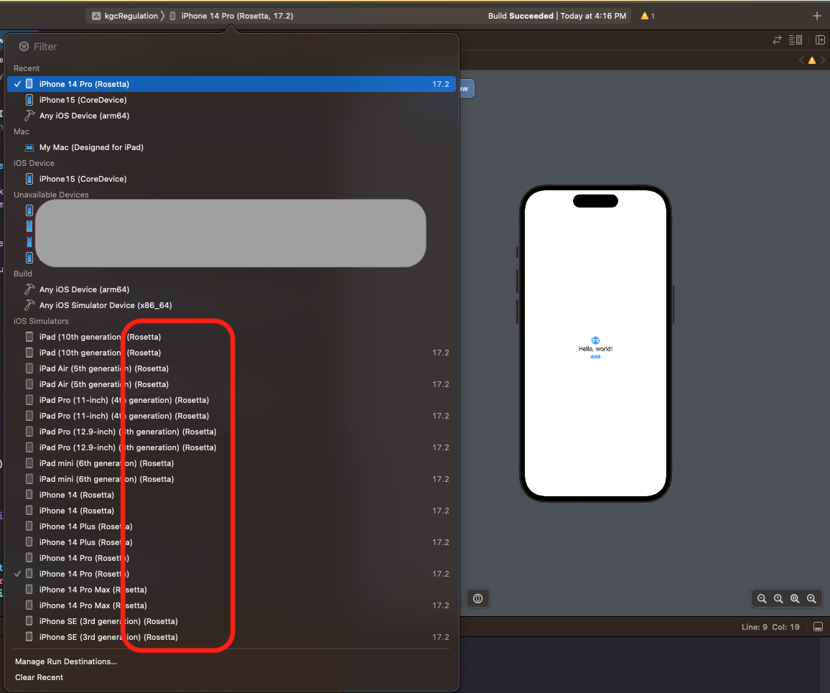The image size is (830, 693).
Task: Click the Line: 9 Col: 19 indicator
Action: pos(770,627)
